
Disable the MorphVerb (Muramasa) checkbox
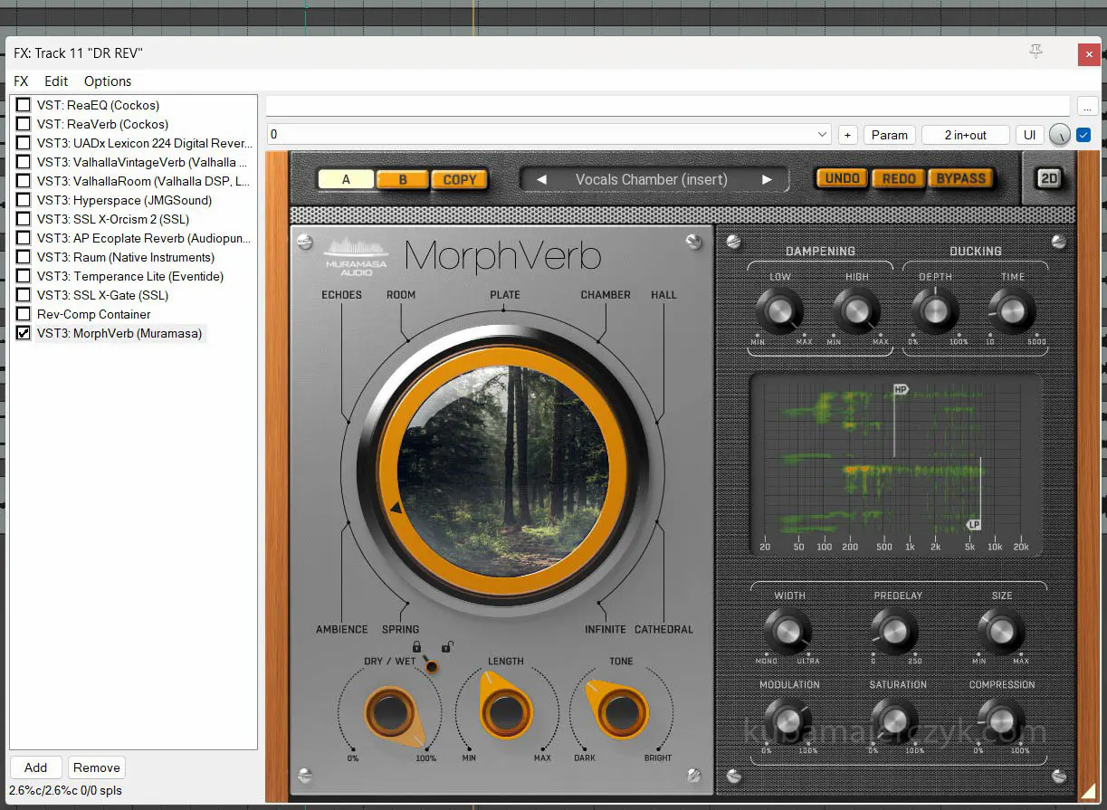coord(23,333)
